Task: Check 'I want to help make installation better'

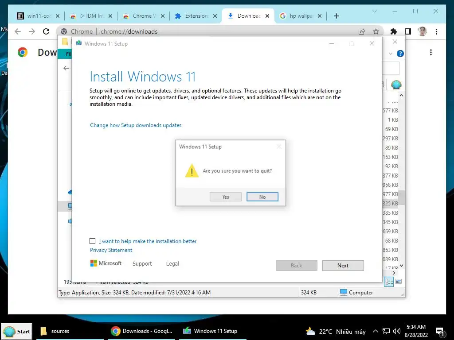Action: (x=92, y=241)
